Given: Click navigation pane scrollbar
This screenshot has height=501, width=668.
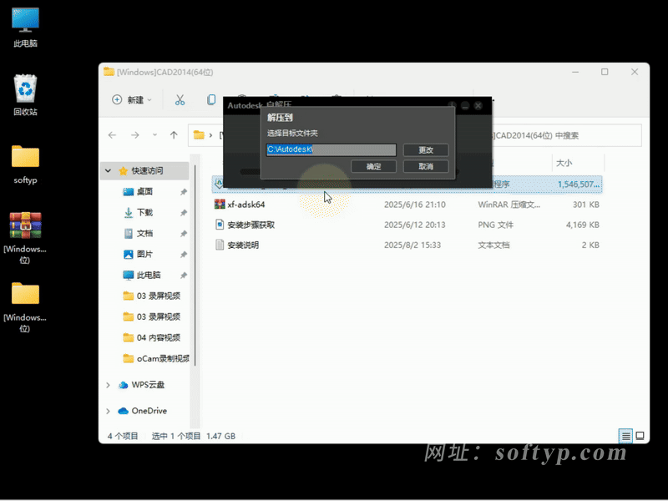Looking at the screenshot, I should [x=195, y=265].
